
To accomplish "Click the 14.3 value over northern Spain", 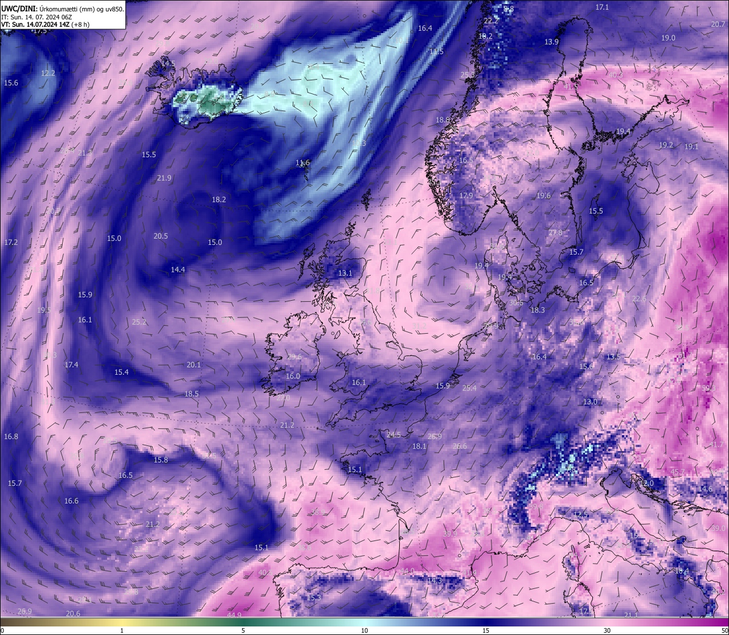I will [435, 580].
